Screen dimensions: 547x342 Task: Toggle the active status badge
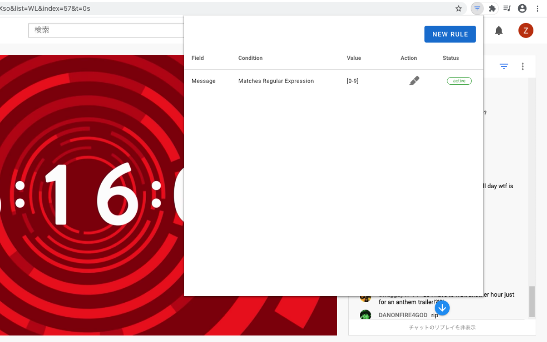click(x=459, y=81)
